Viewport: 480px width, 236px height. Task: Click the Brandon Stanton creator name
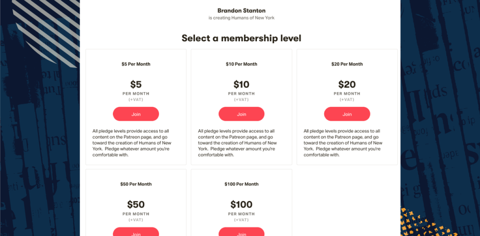pos(241,10)
